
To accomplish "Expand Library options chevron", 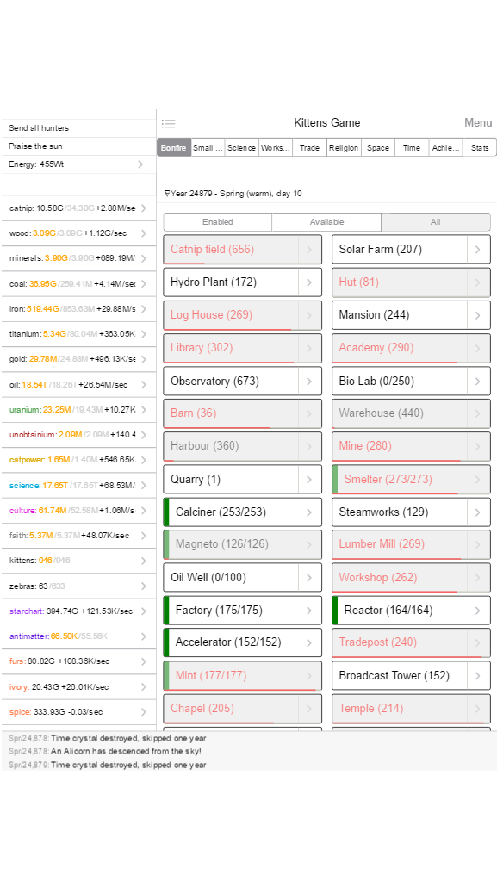I will (x=309, y=348).
